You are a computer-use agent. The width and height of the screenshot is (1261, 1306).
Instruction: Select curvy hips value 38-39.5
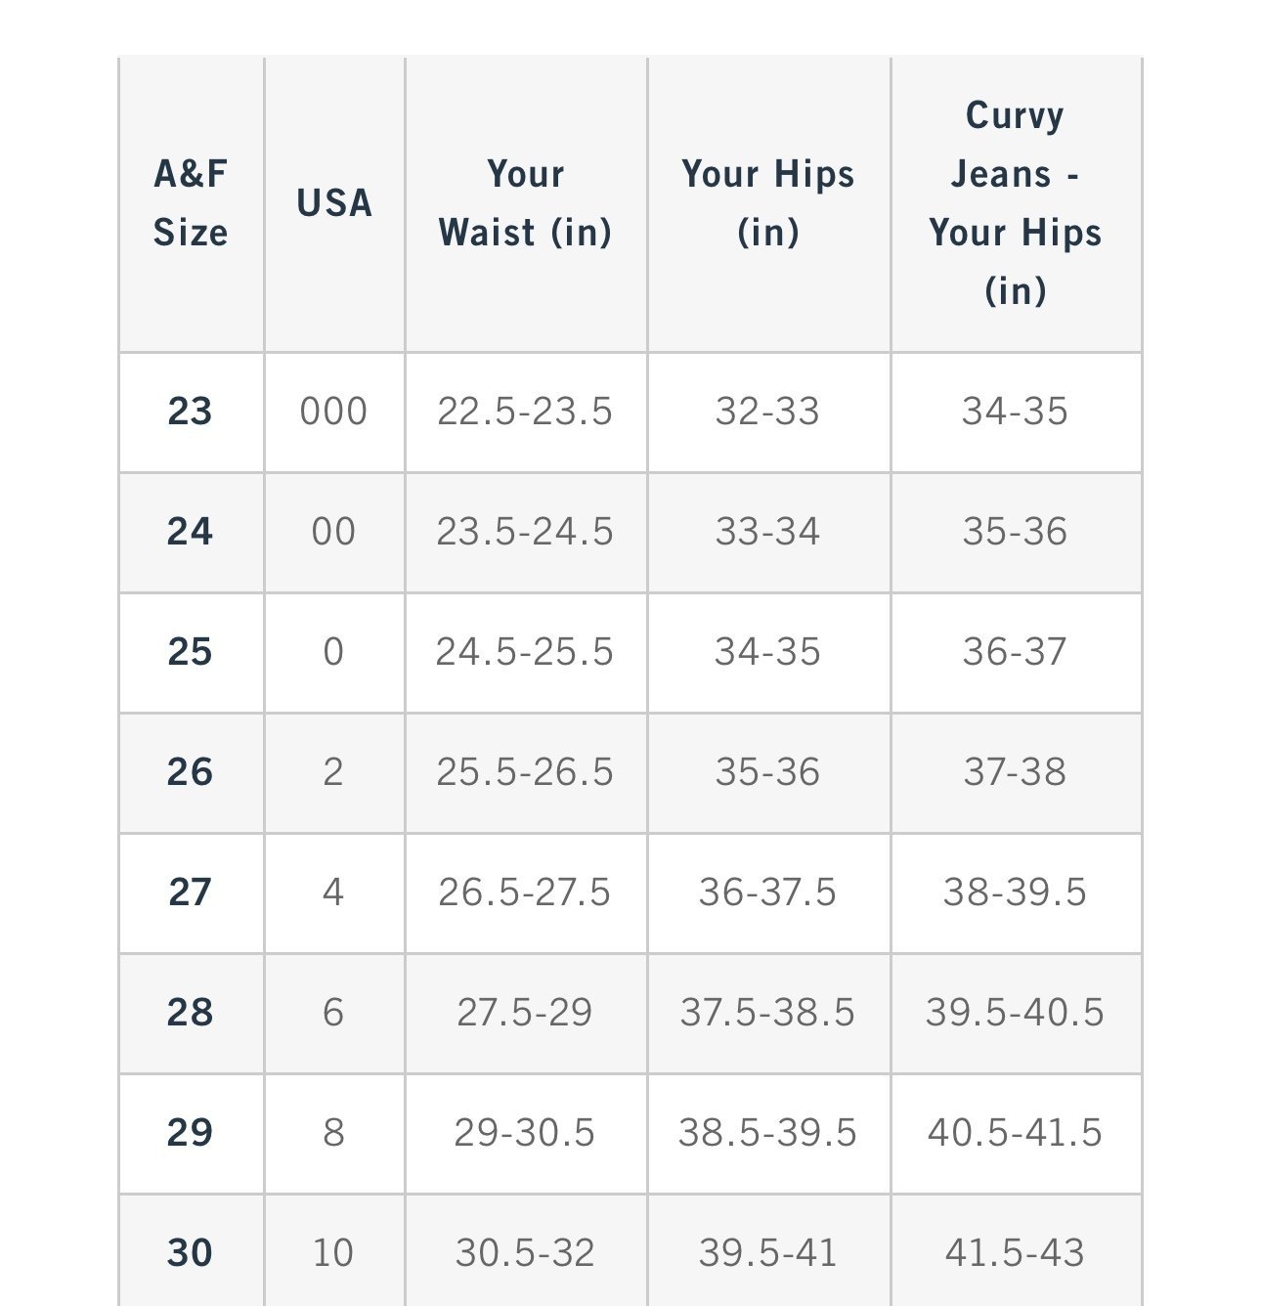(x=1016, y=892)
